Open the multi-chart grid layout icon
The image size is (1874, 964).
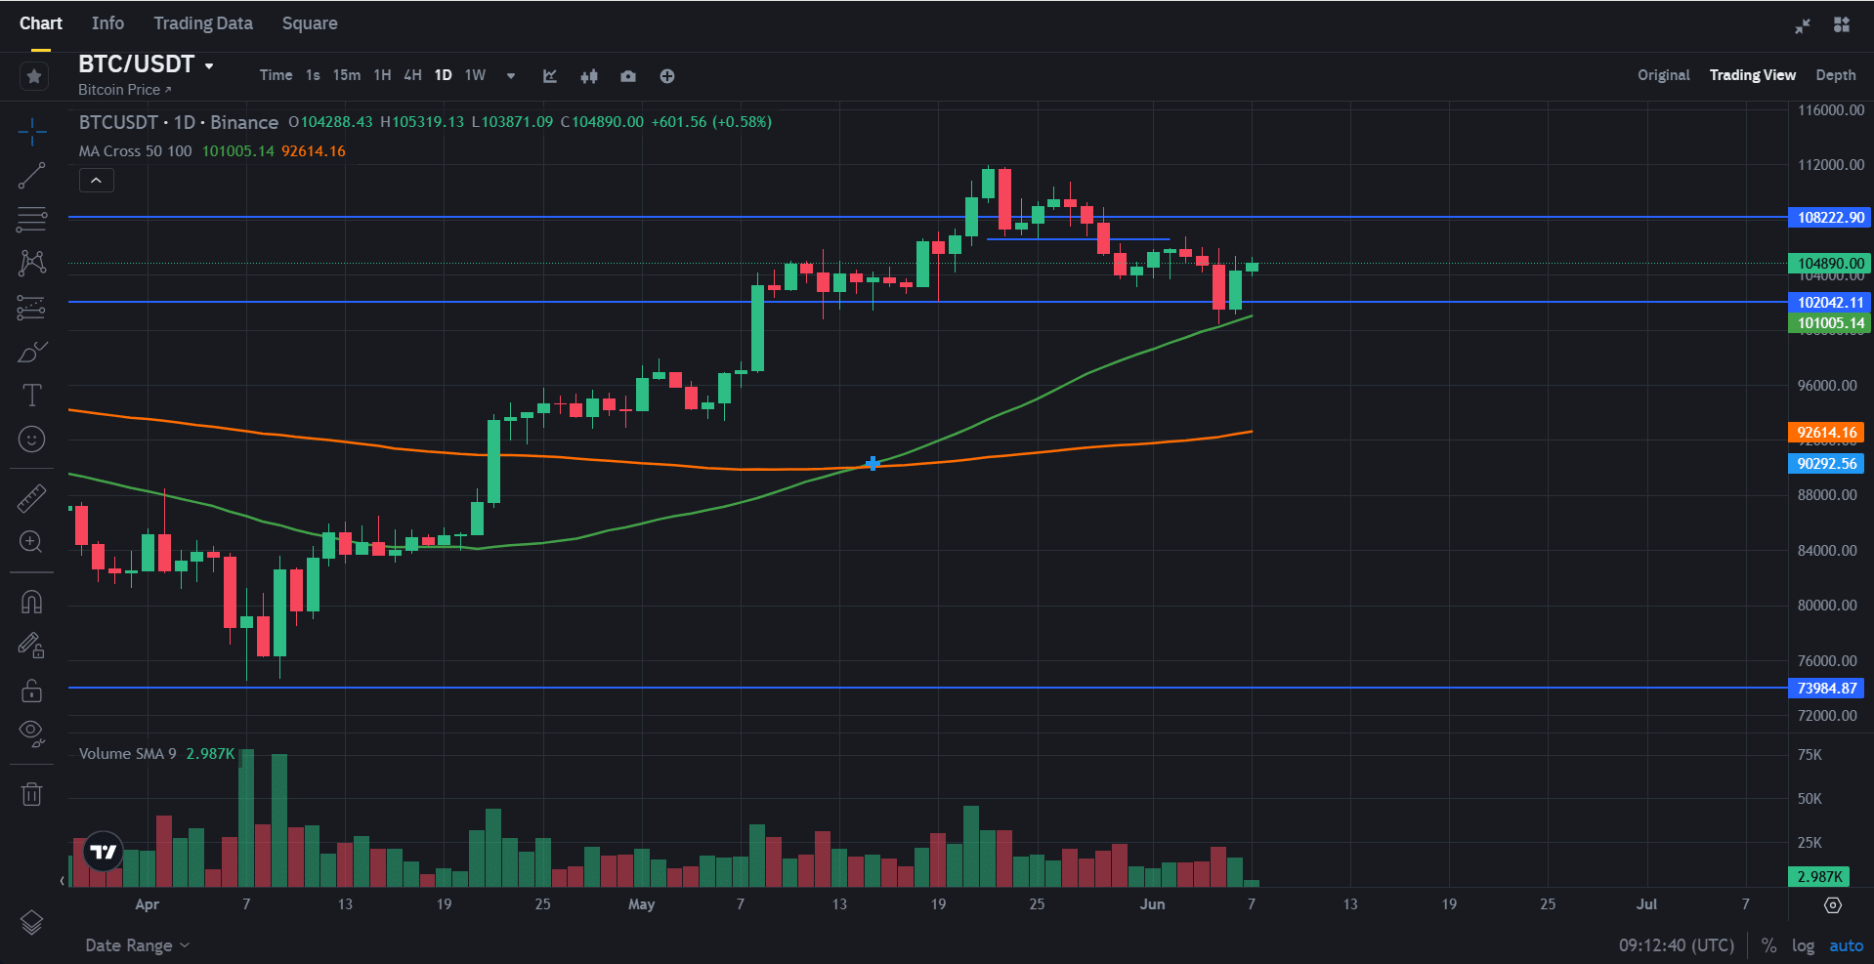(x=1842, y=25)
